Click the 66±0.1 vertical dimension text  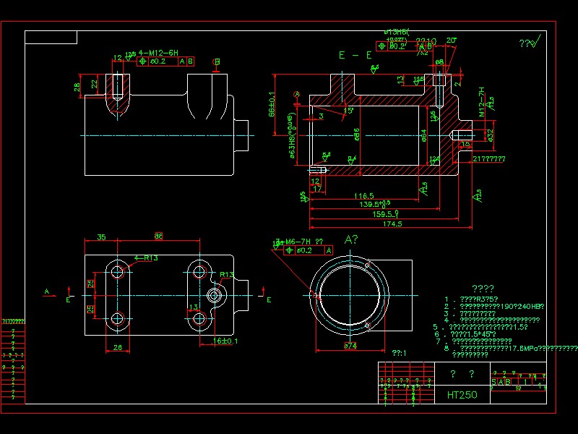[272, 104]
